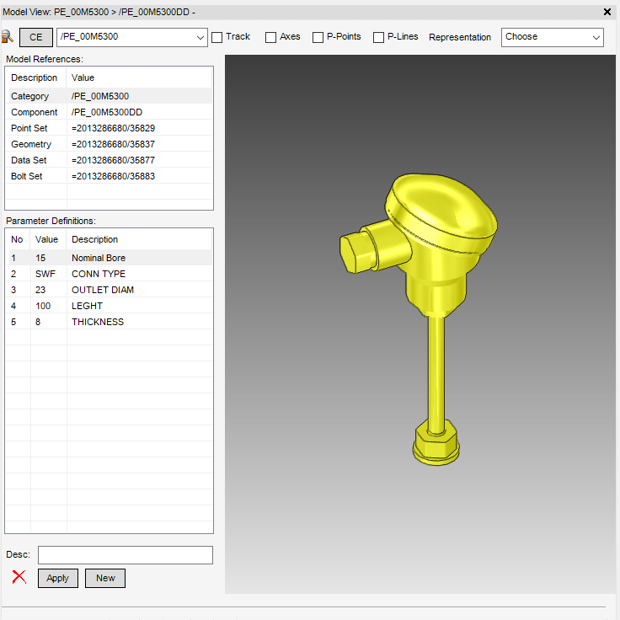Image resolution: width=620 pixels, height=620 pixels.
Task: Enable the Track checkbox
Action: point(217,37)
